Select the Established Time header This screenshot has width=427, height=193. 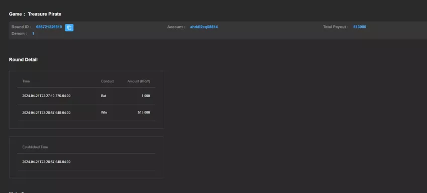pyautogui.click(x=35, y=147)
